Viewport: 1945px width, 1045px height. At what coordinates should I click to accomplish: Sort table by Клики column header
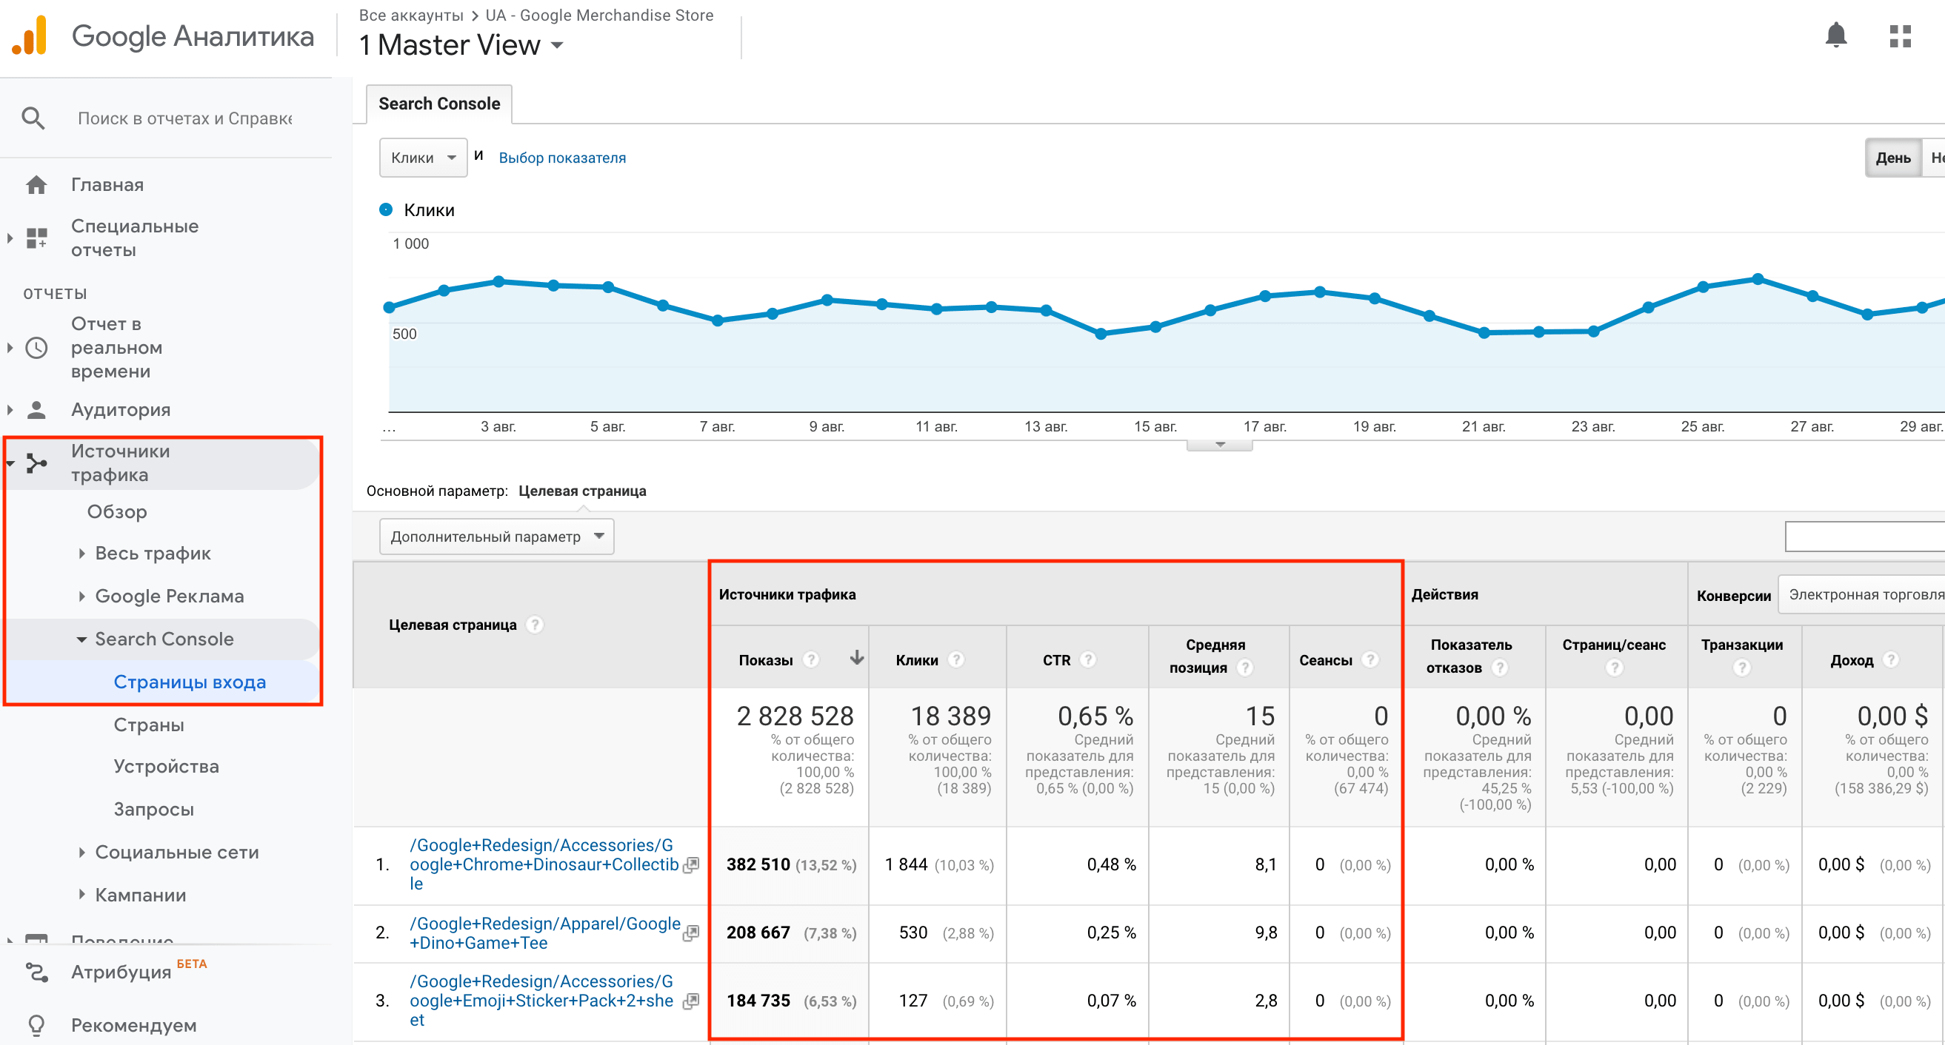click(x=917, y=659)
